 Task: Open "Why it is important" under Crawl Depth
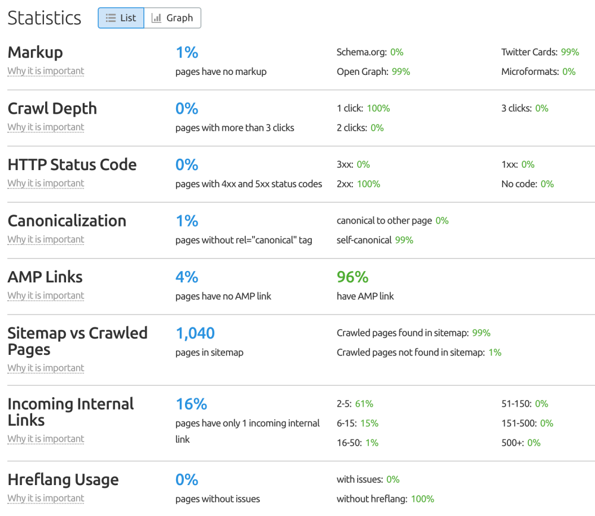(45, 127)
